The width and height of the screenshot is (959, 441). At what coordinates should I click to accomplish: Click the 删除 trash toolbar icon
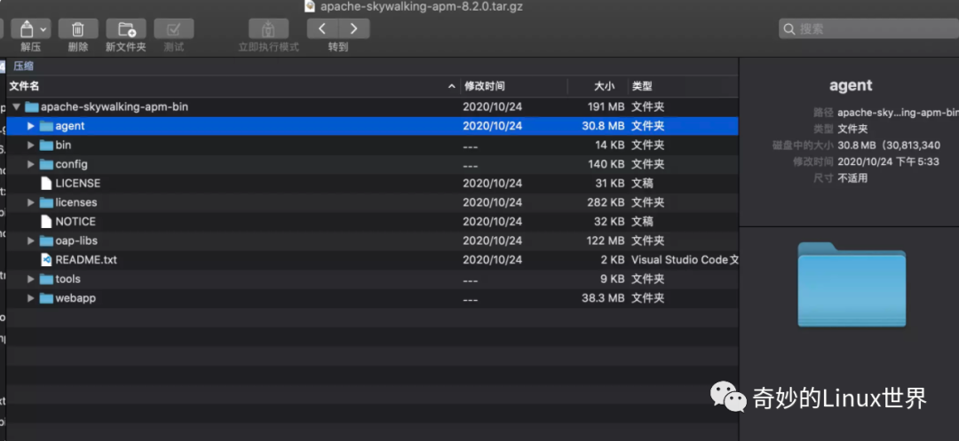[x=77, y=28]
